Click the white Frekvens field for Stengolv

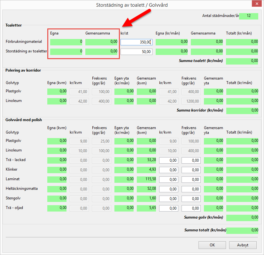(191, 199)
